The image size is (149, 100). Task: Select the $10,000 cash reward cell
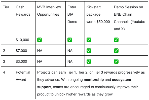pyautogui.click(x=25, y=39)
